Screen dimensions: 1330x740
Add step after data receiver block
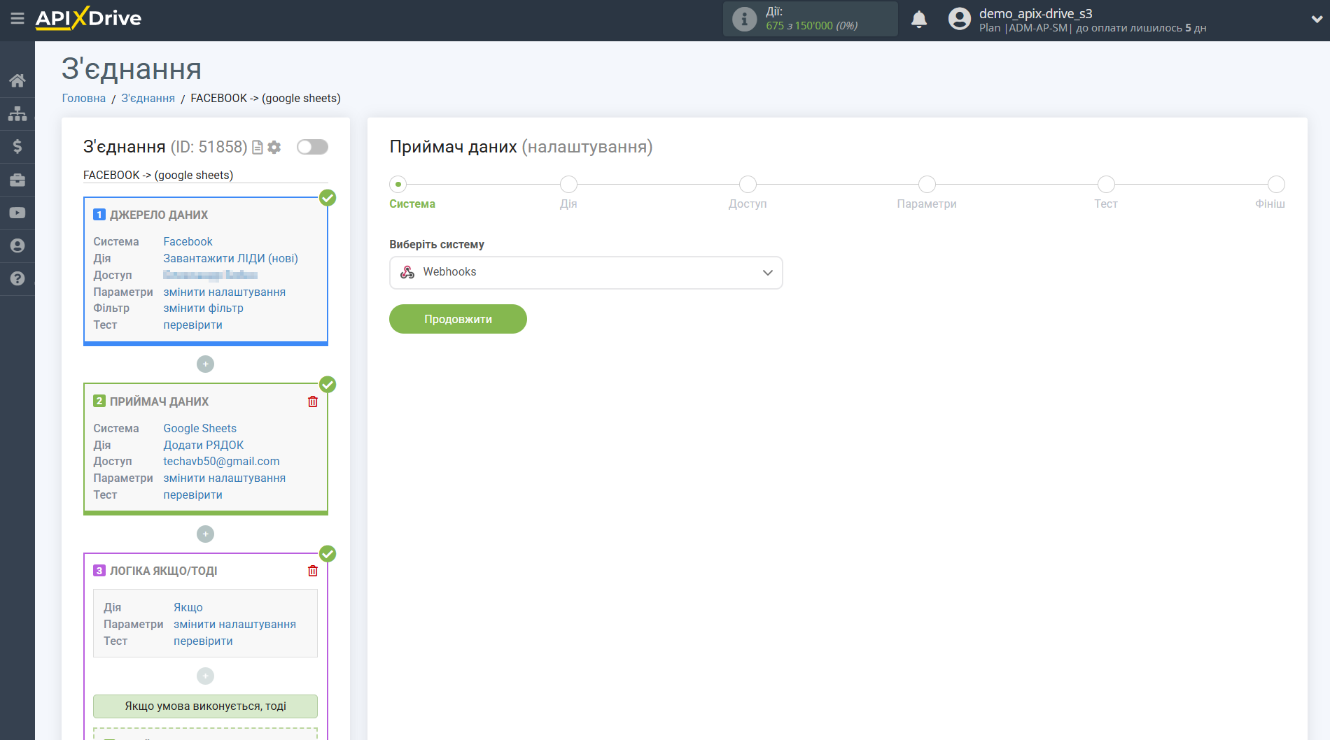pyautogui.click(x=205, y=534)
